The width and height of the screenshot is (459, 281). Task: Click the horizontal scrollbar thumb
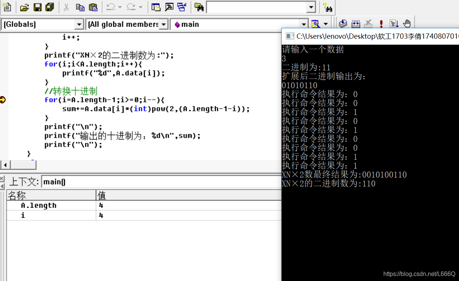[x=23, y=165]
